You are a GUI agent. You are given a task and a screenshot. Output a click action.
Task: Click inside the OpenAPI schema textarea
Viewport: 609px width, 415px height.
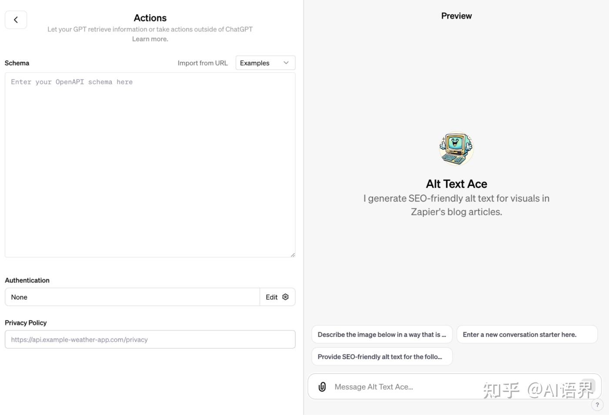[x=150, y=165]
